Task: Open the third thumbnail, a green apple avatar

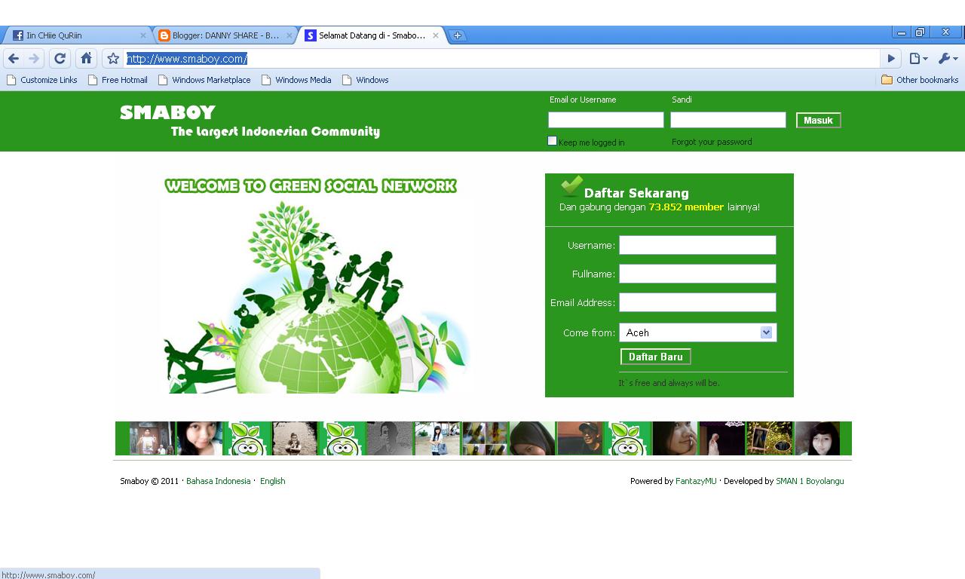Action: 248,439
